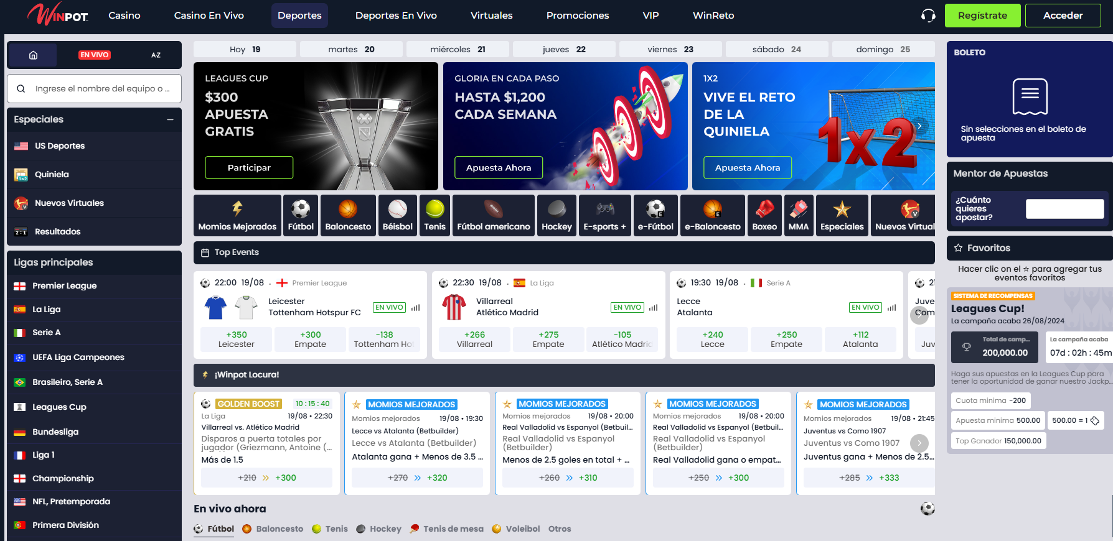Switch to the A-Z sidebar tab
Screen dimensions: 1113x541
156,55
